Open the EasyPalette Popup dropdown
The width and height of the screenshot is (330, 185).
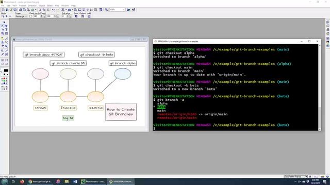pyautogui.click(x=306, y=177)
